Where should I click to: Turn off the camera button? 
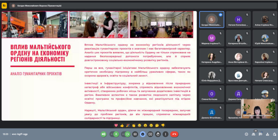[128, 134]
